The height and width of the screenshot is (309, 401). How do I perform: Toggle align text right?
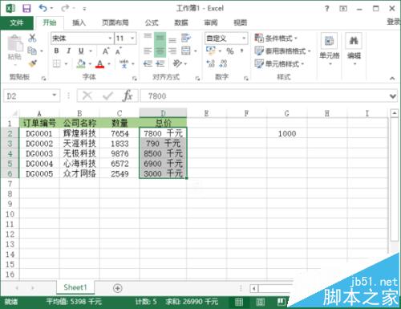pyautogui.click(x=172, y=51)
